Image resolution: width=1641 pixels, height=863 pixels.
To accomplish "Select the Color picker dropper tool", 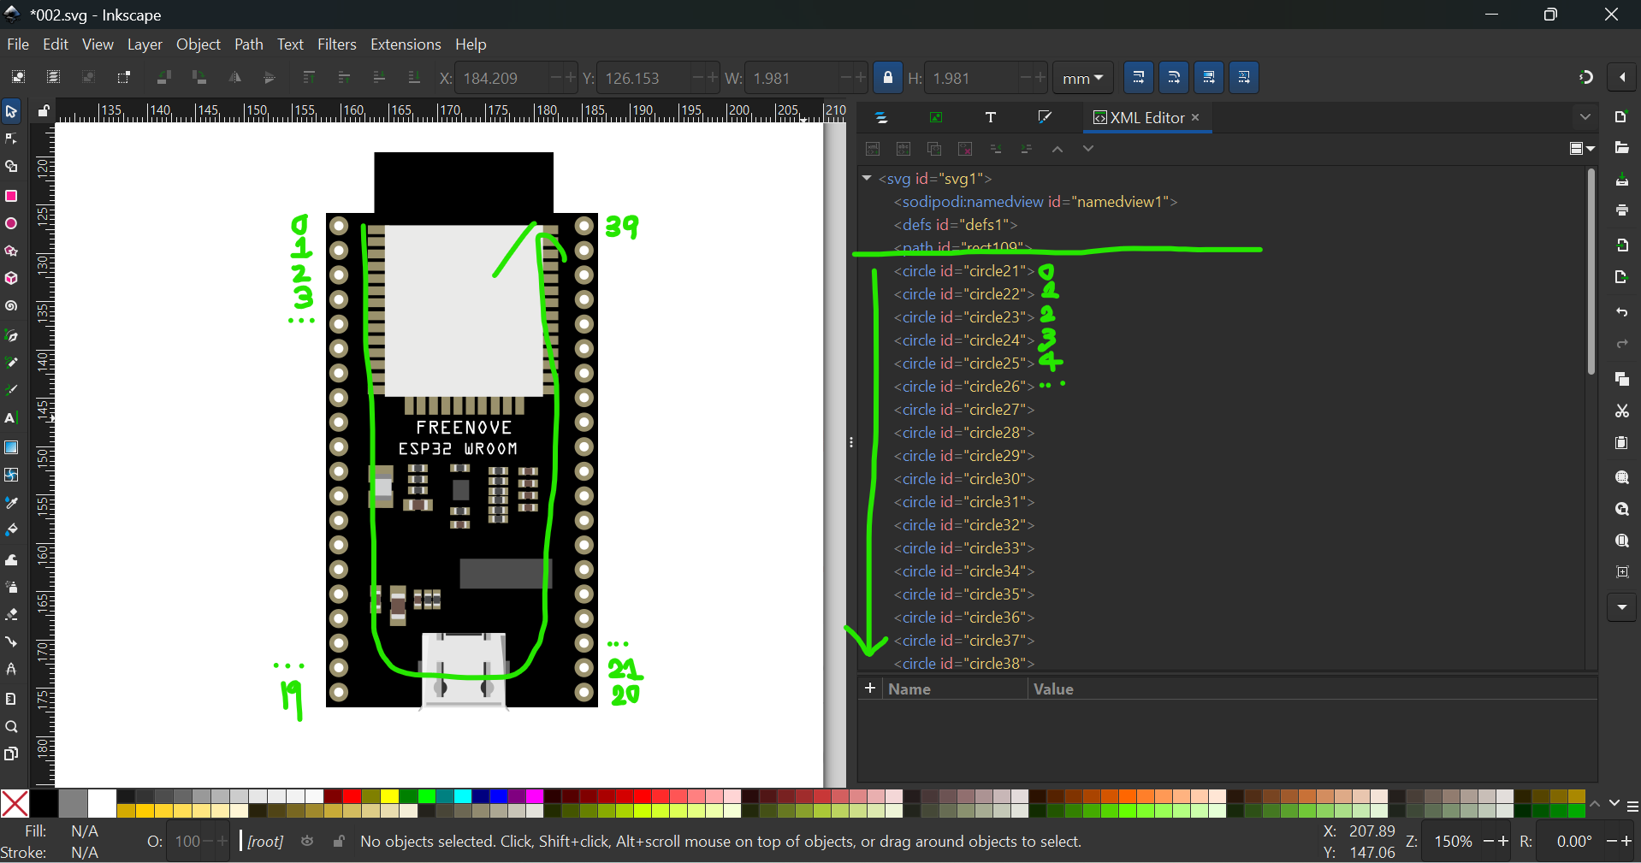I will 11,503.
